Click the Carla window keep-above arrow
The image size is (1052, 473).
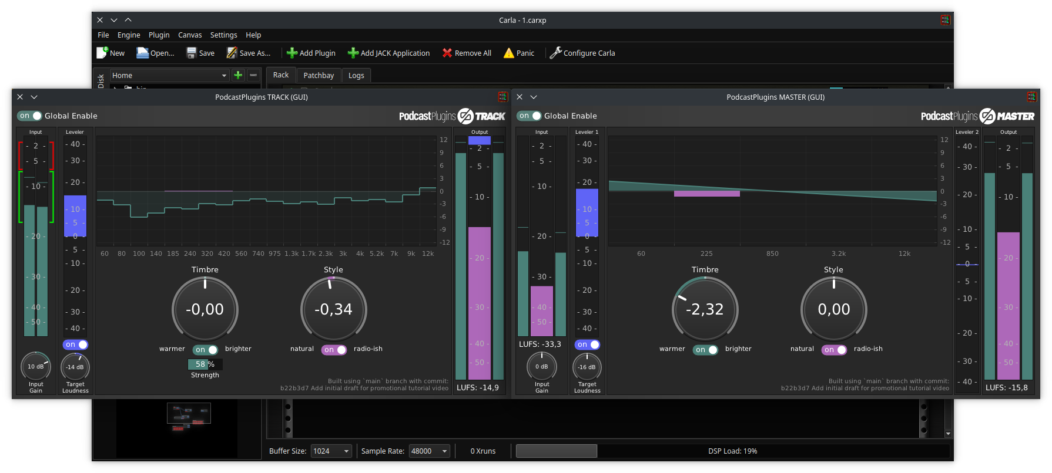coord(128,20)
